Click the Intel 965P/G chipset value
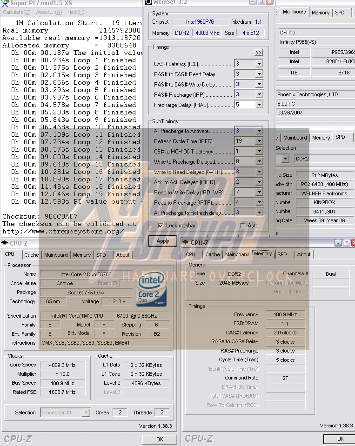The image size is (355, 446). coord(200,21)
